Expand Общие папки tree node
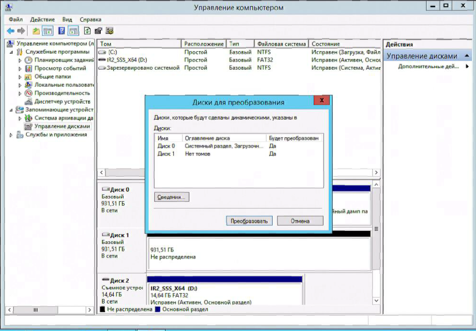 pos(20,77)
